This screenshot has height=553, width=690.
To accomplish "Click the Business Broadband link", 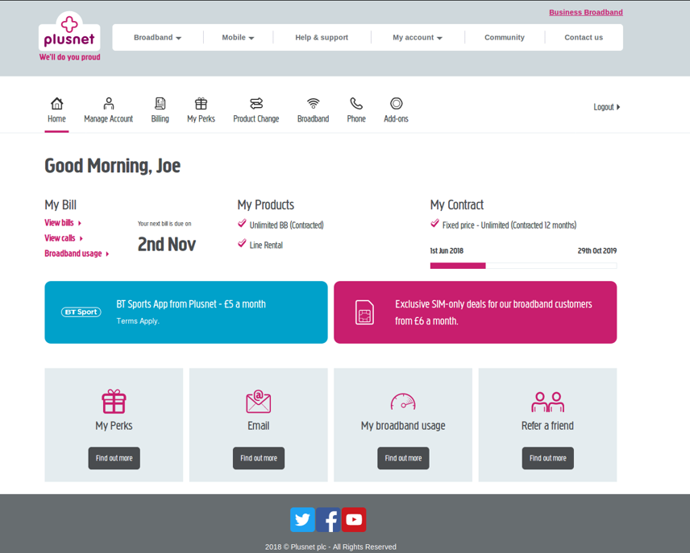I will coord(585,12).
